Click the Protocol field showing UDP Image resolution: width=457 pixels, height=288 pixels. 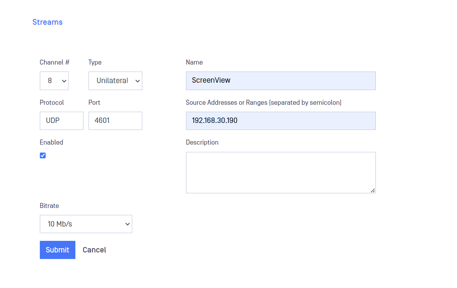(x=61, y=121)
